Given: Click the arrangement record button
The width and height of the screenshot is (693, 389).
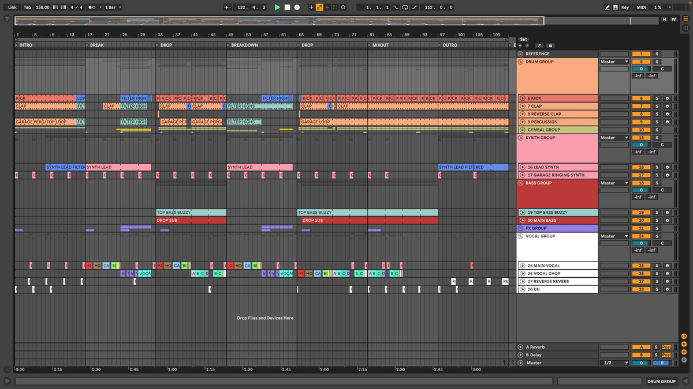Looking at the screenshot, I should point(296,7).
